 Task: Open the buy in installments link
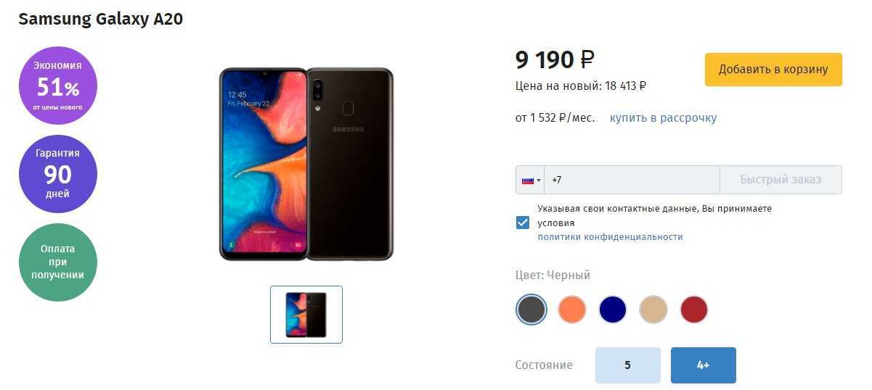pyautogui.click(x=663, y=117)
